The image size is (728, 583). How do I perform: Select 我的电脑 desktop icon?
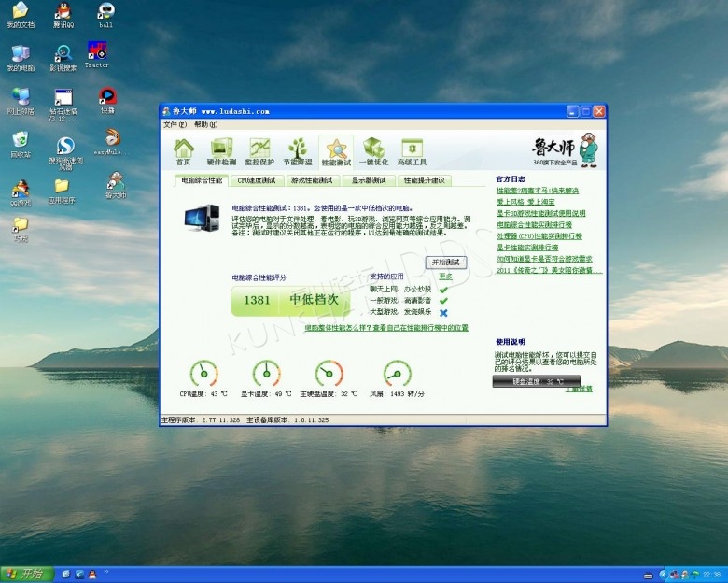point(21,58)
